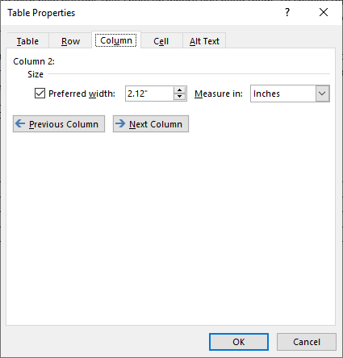Switch to the Row tab
Viewport: 343px width, 358px height.
[70, 41]
